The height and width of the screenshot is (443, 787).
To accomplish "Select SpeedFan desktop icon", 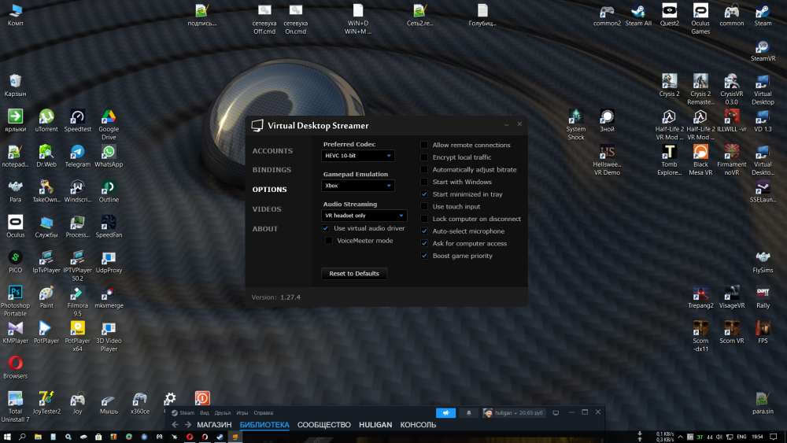I will point(109,227).
